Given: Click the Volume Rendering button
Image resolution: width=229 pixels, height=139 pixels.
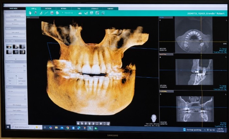Looking at the screenshot, I should pos(15,16).
